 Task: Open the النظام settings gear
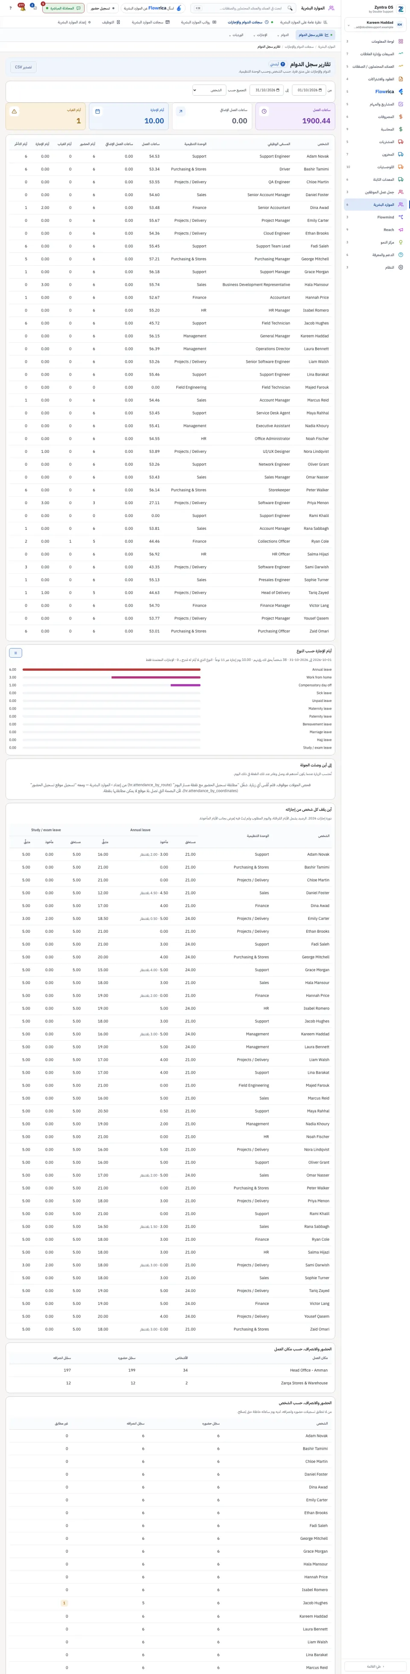[400, 268]
